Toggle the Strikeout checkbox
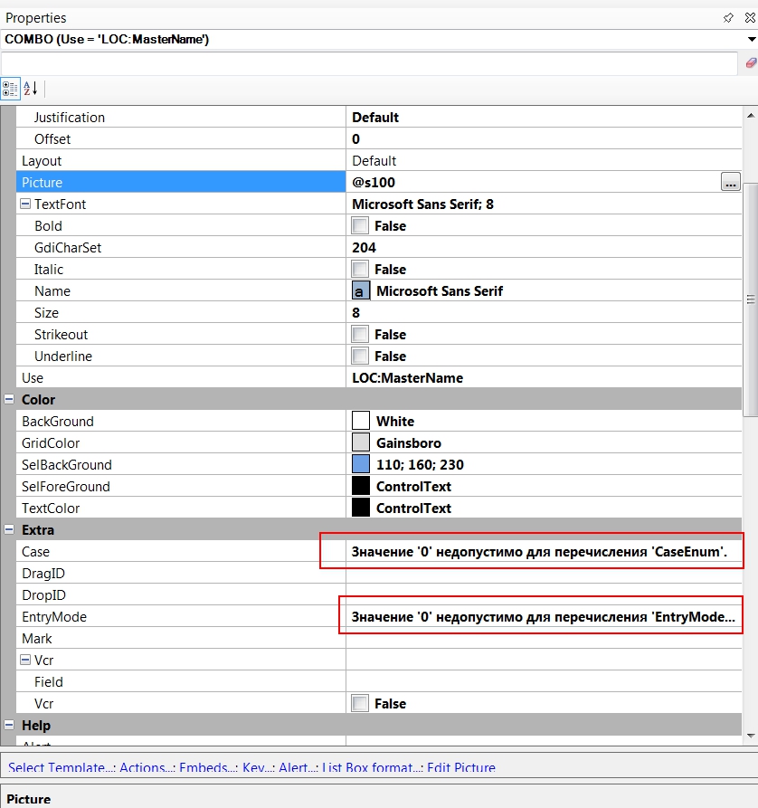Viewport: 758px width, 808px height. (361, 335)
